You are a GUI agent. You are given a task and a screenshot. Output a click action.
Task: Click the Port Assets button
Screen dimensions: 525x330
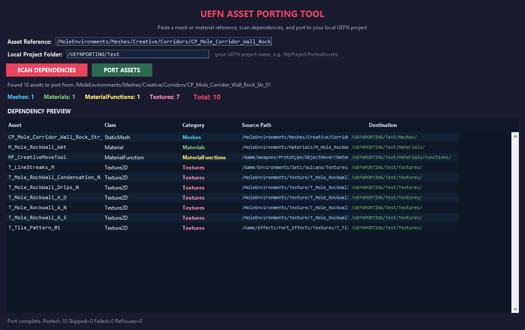[x=122, y=70]
